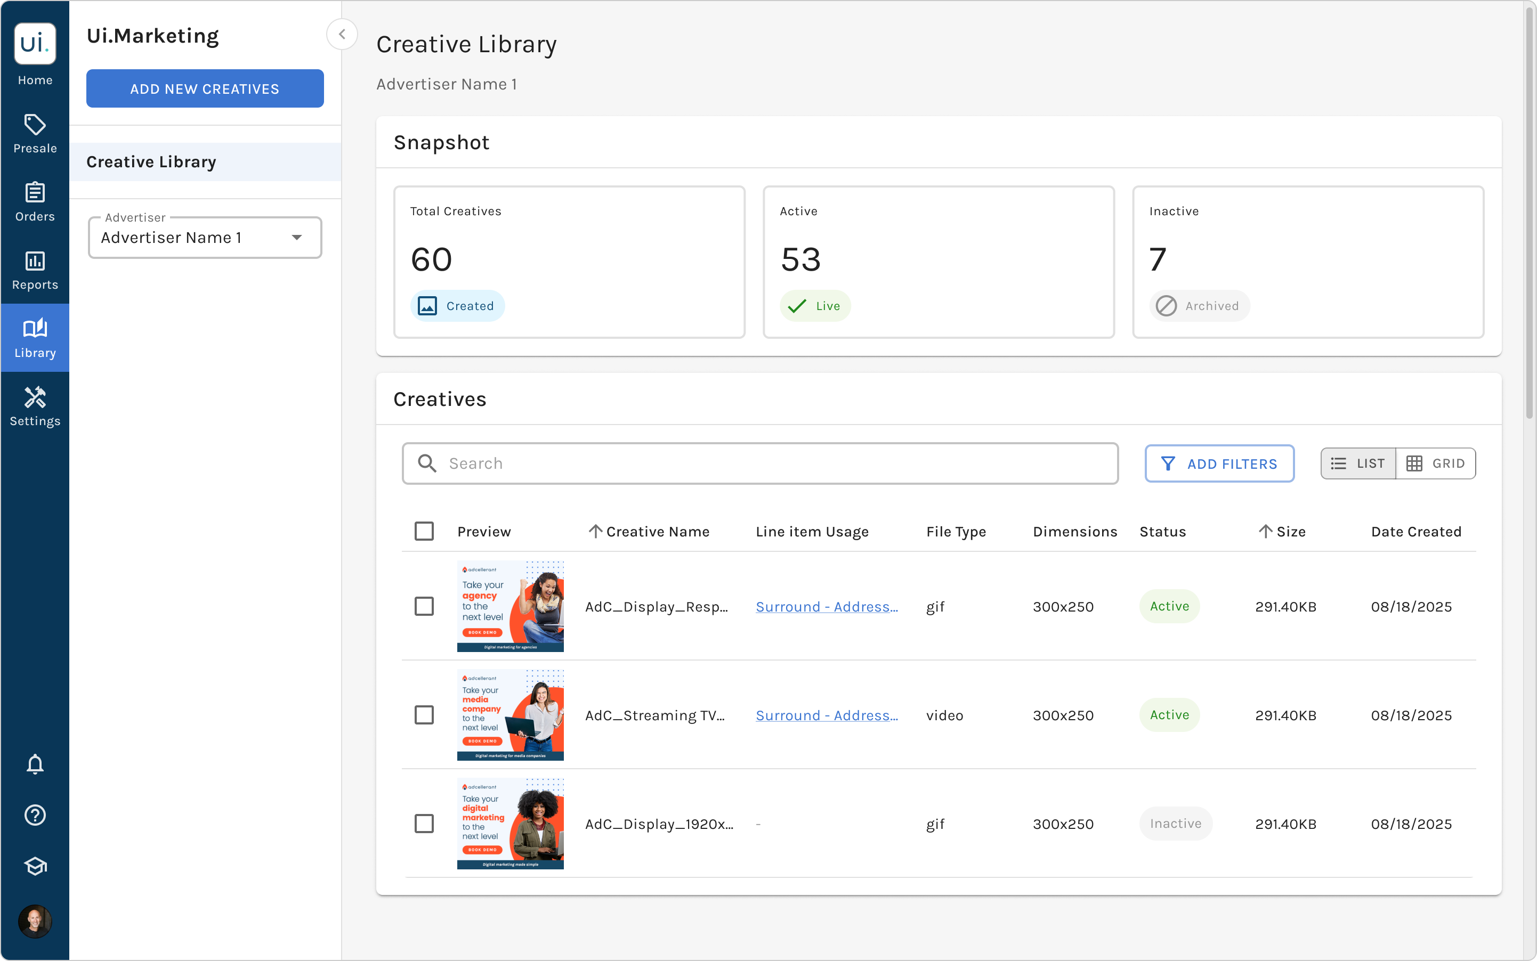Screen dimensions: 1537x961
Task: Click the Total Creatives card
Action: pos(569,262)
